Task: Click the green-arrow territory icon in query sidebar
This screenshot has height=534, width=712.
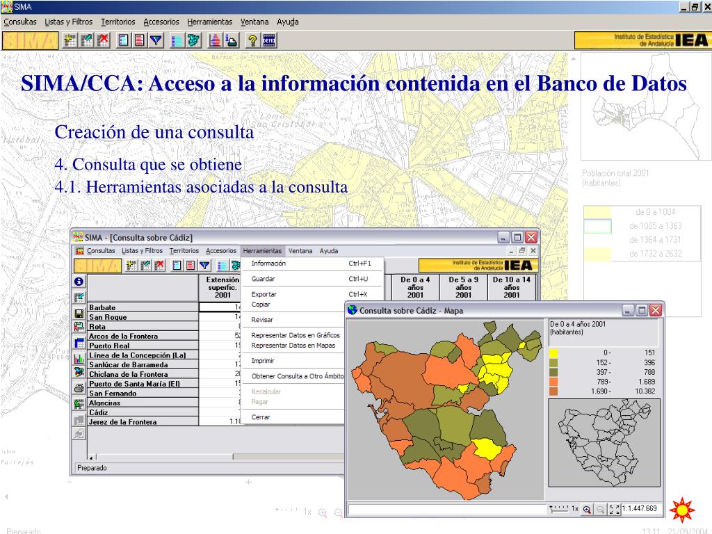Action: pos(79,404)
